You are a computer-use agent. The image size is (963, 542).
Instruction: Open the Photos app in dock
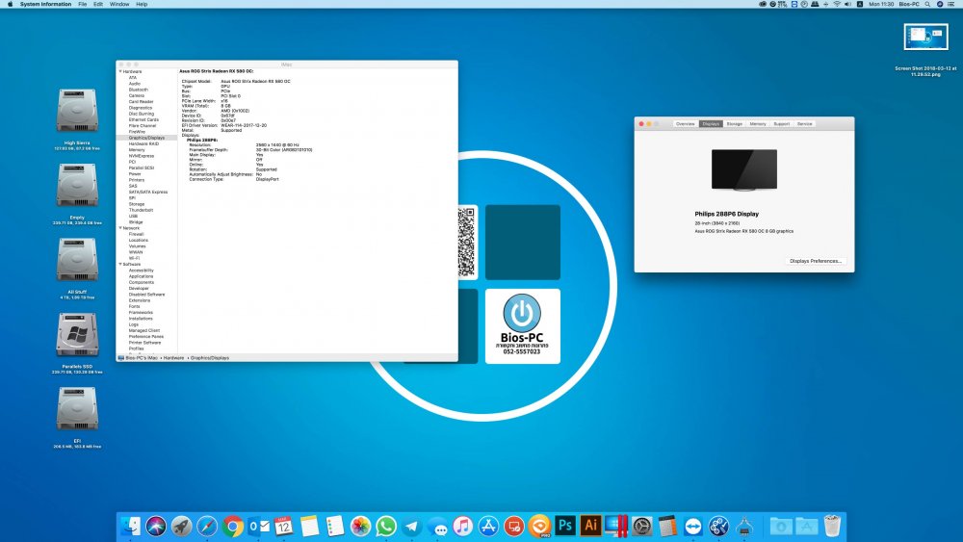(x=360, y=526)
